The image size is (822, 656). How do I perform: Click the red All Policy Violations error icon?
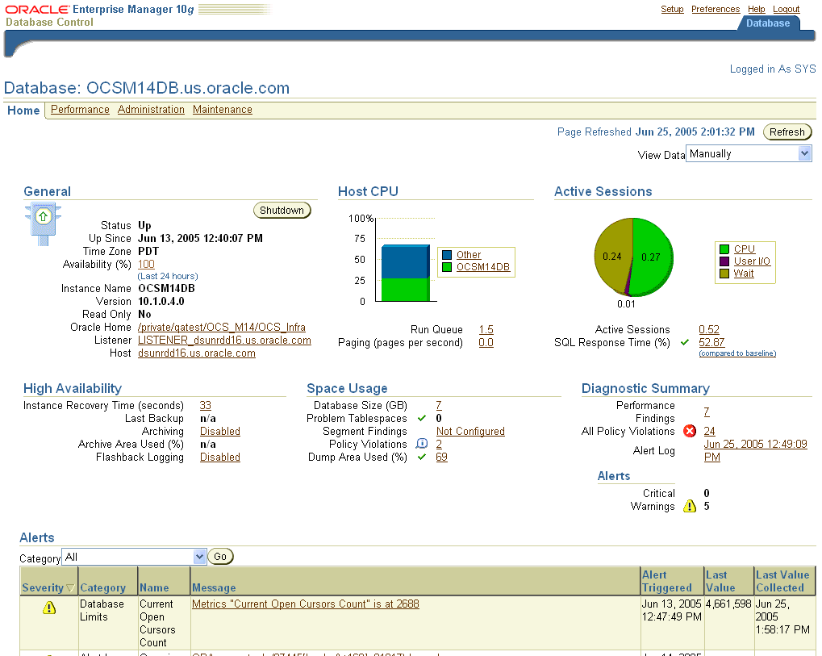[x=690, y=431]
